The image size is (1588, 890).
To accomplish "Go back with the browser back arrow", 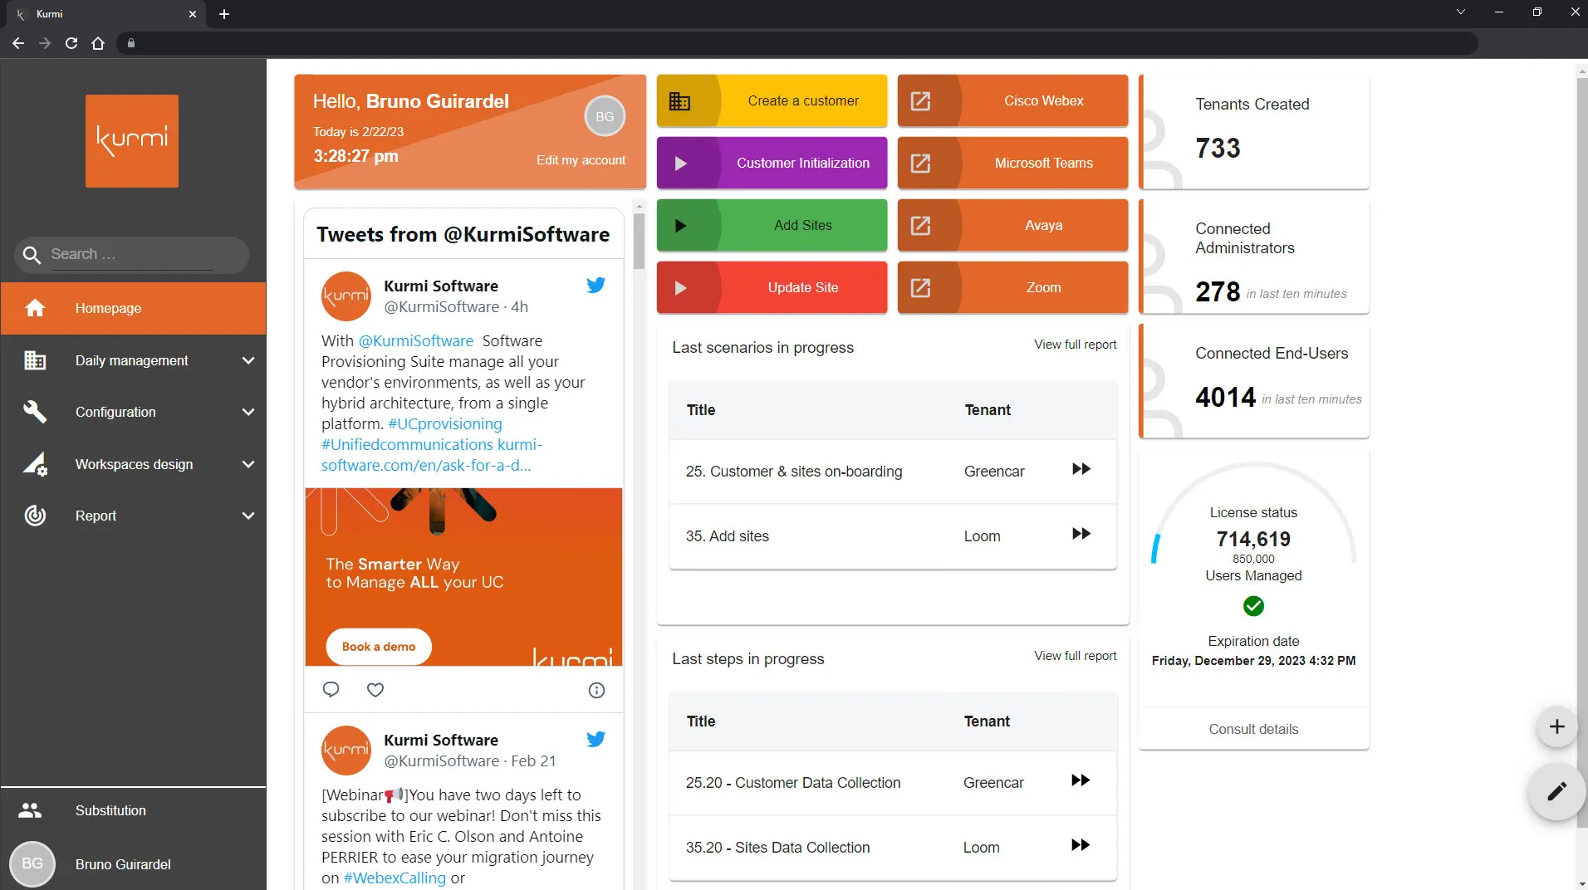I will 18,43.
